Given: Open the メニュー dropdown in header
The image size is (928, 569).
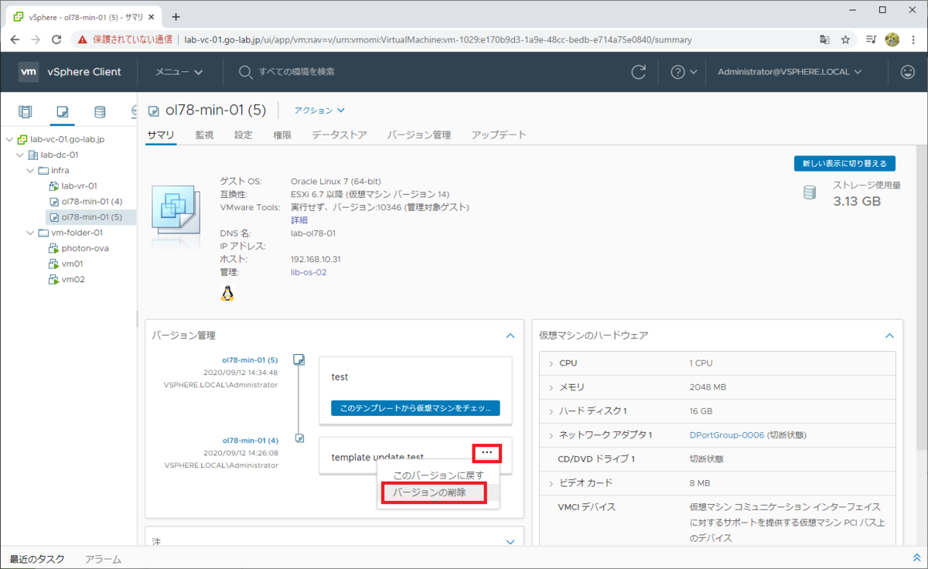Looking at the screenshot, I should point(179,72).
